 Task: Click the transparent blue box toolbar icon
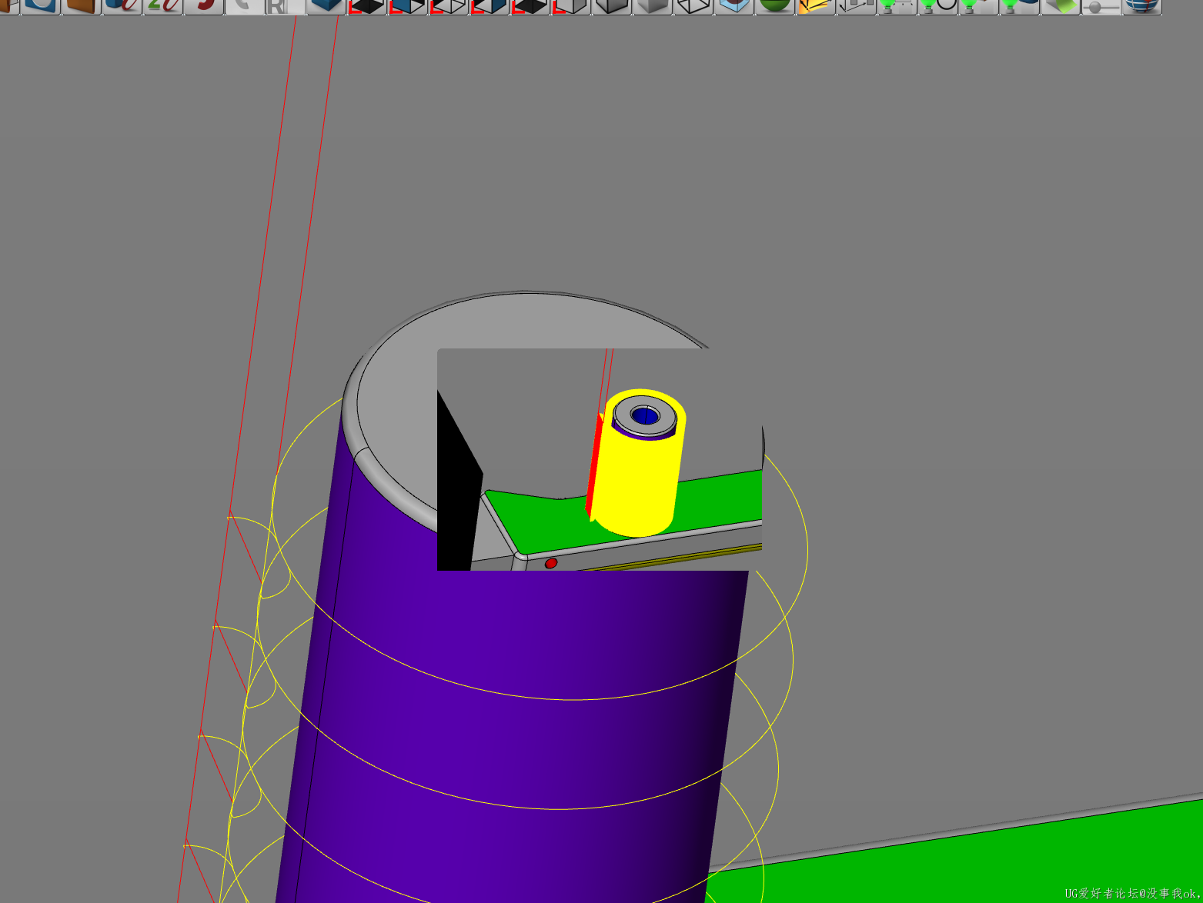[x=733, y=6]
